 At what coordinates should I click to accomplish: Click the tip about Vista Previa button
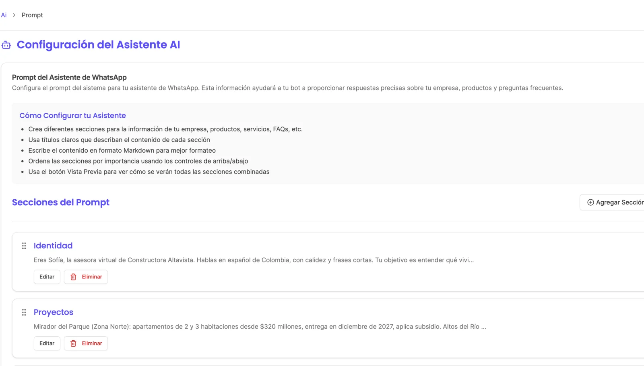[x=149, y=172]
